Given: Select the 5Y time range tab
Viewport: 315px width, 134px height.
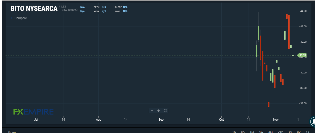Looking at the screenshot, I should click(x=299, y=132).
